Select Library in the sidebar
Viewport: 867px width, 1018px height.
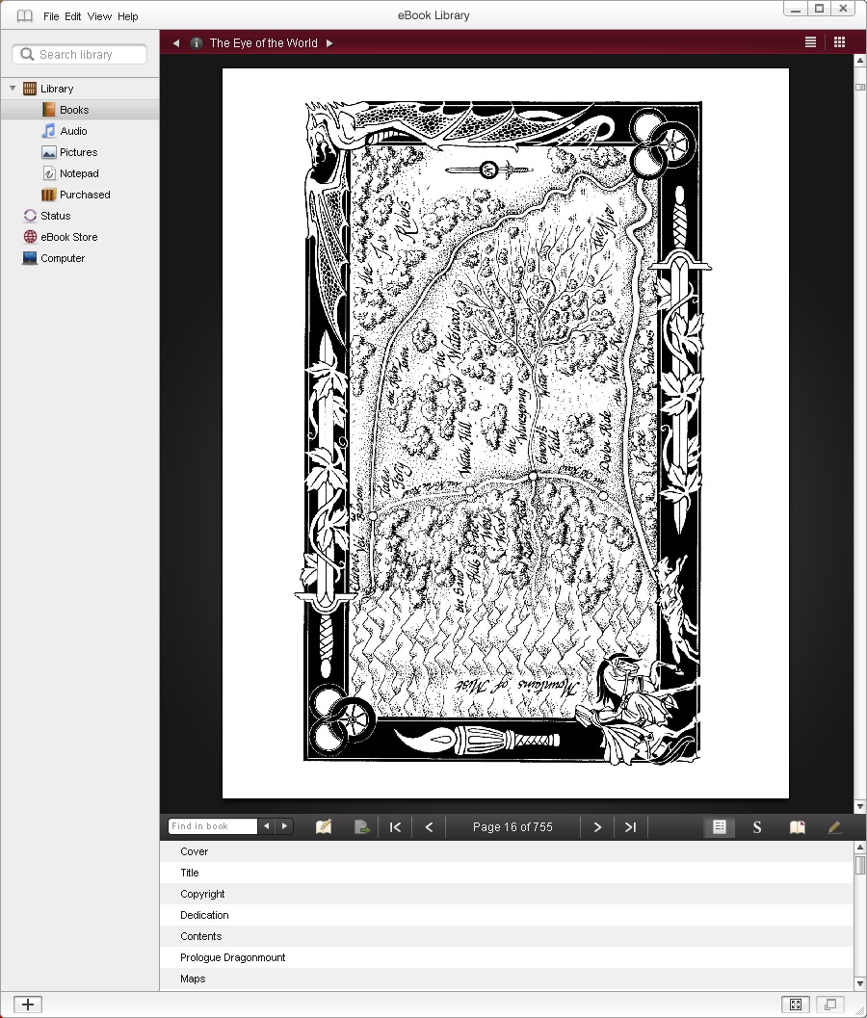pyautogui.click(x=57, y=89)
